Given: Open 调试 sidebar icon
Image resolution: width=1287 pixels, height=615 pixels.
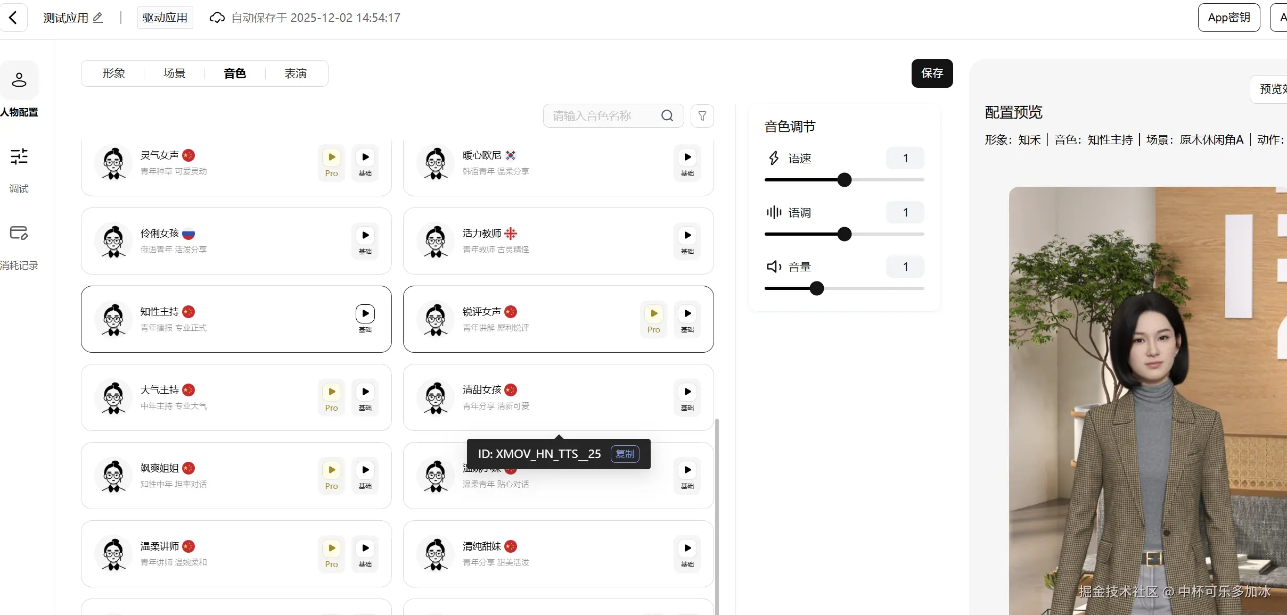Looking at the screenshot, I should click(x=19, y=156).
